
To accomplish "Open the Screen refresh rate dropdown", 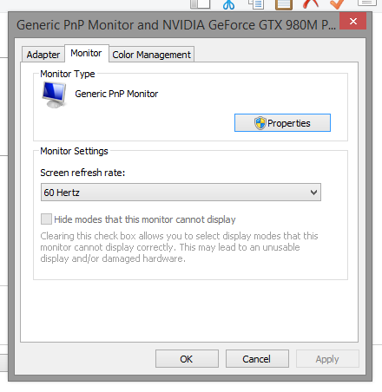I will tap(181, 192).
